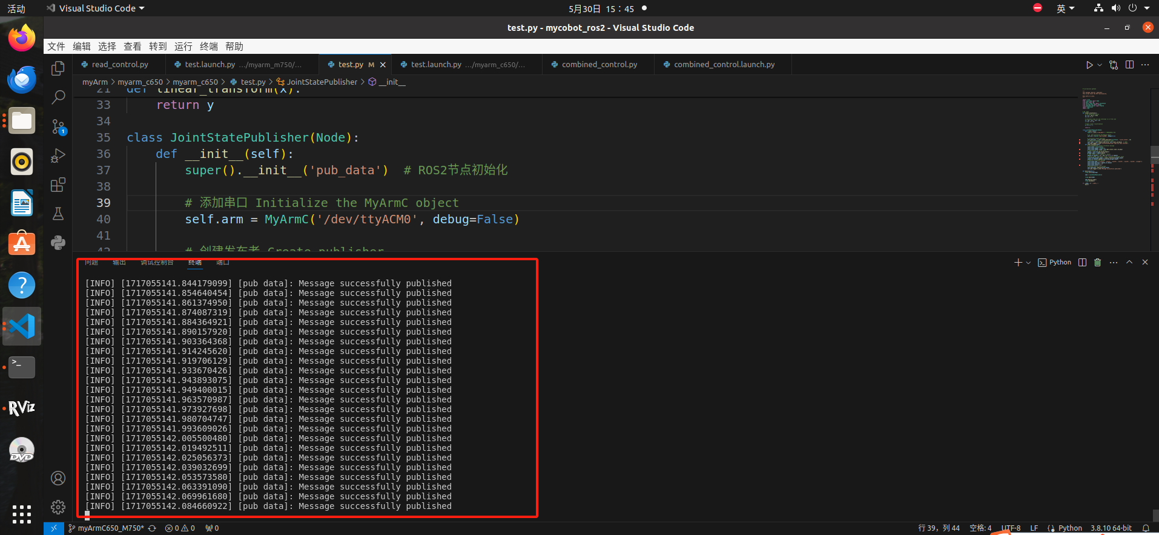Screen dimensions: 1159x535
Task: Close the test.py editor tab
Action: [x=383, y=65]
